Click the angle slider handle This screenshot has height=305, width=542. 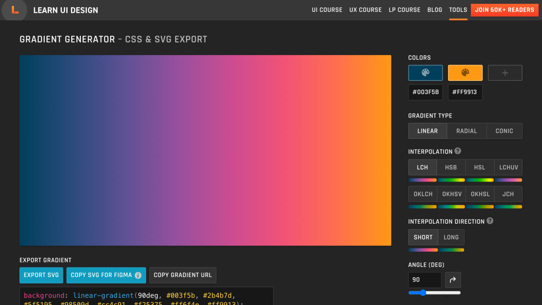pos(423,293)
